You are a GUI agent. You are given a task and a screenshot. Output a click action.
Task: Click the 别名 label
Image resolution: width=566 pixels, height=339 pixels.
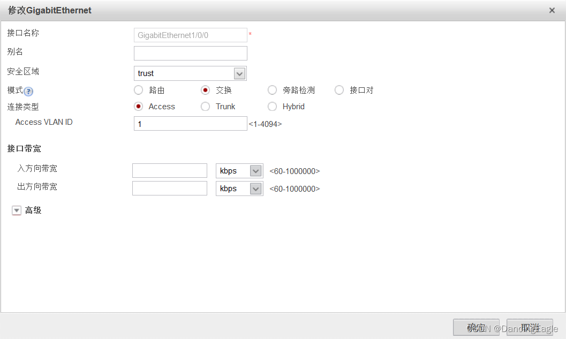tap(15, 51)
